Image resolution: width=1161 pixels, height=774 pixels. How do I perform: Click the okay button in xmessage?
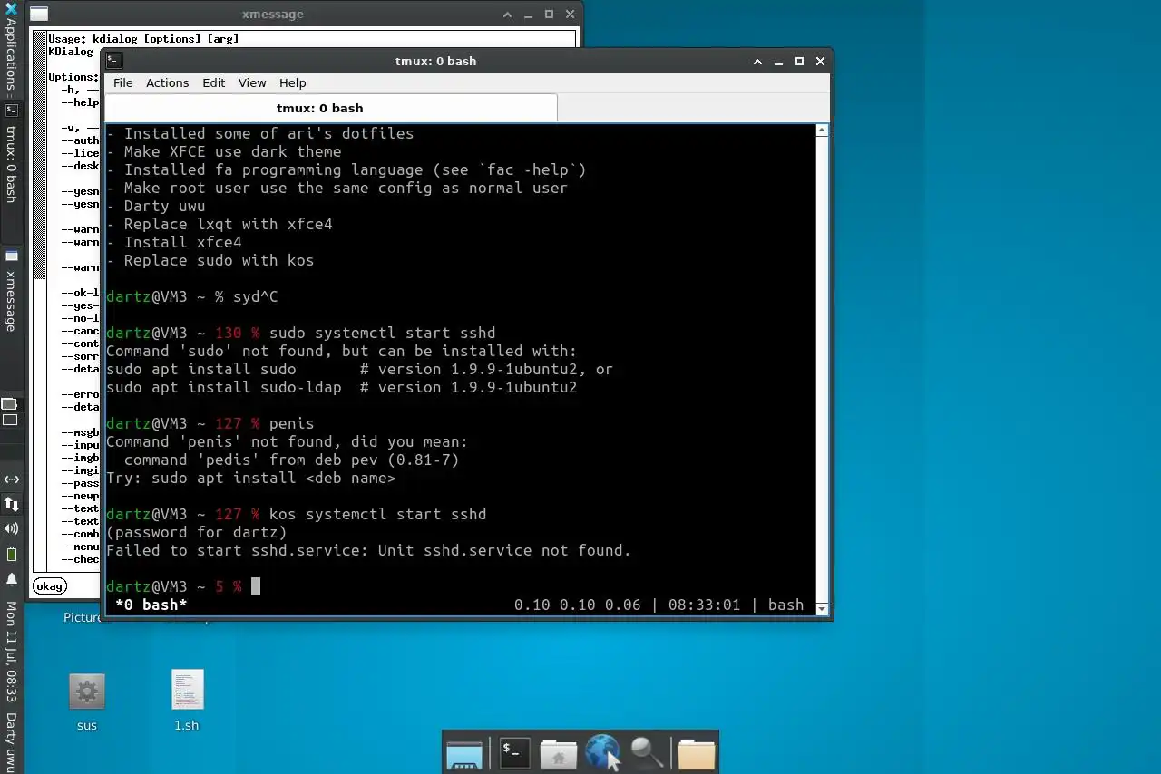coord(49,586)
